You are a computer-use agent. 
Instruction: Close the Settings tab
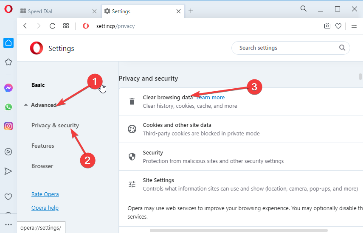178,11
